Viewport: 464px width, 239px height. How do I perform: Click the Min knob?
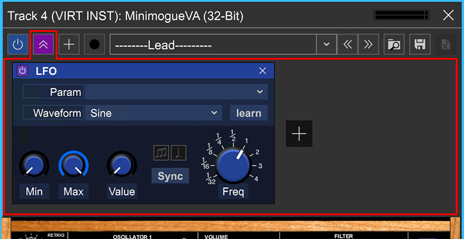[x=34, y=166]
